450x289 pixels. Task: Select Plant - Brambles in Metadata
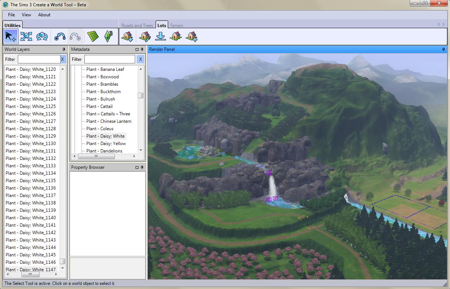pyautogui.click(x=102, y=84)
